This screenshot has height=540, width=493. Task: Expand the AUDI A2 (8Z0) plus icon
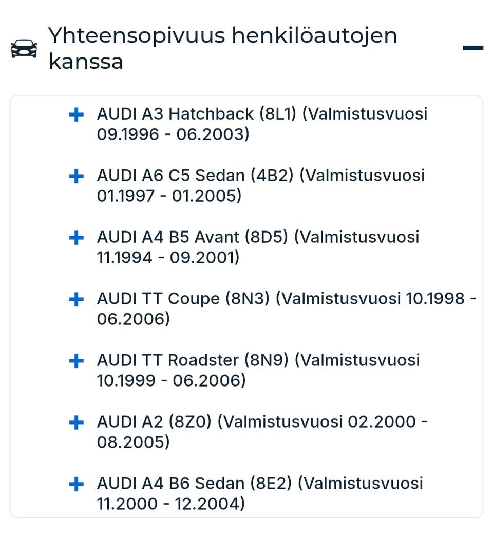click(76, 422)
